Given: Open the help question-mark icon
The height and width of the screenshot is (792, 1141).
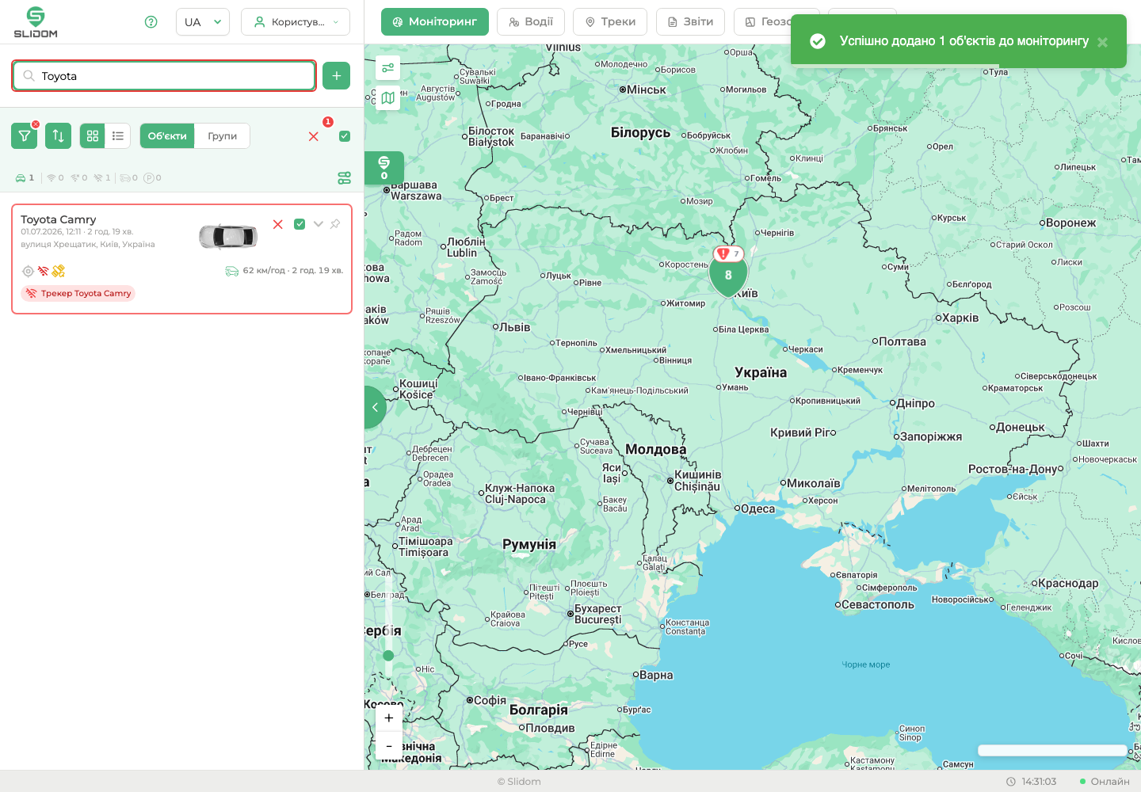Looking at the screenshot, I should click(x=151, y=22).
